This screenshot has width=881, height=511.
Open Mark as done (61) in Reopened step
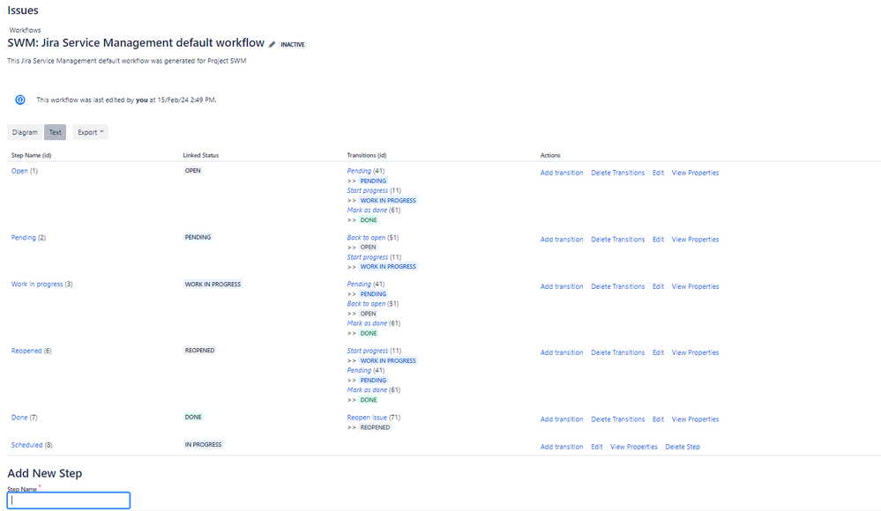pyautogui.click(x=367, y=390)
